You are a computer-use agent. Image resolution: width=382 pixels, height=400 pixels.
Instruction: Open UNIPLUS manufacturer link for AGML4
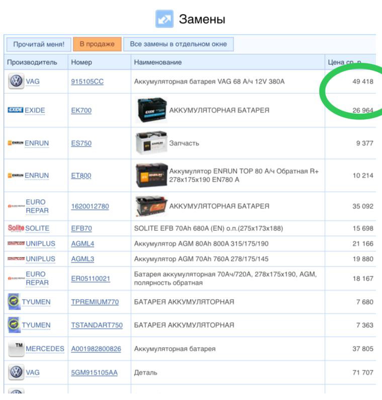[40, 243]
